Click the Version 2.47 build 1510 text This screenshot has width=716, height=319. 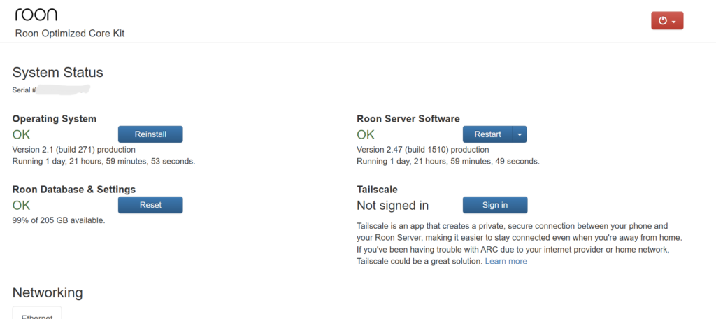pos(422,150)
